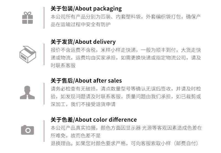
Task: Click the line starting "验，如发现问题请及时联系客服"
Action: (126, 97)
